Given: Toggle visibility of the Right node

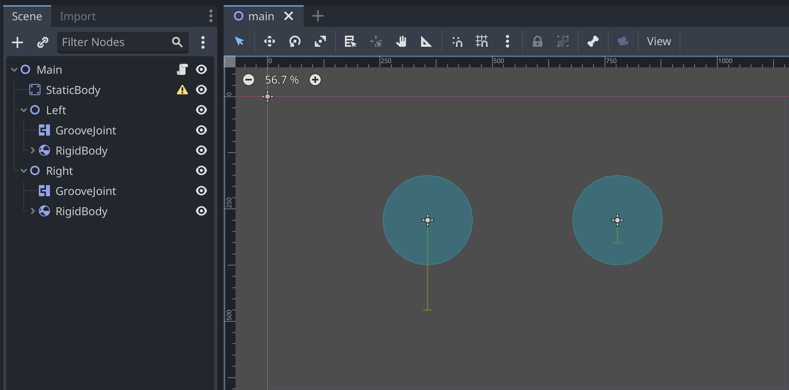Looking at the screenshot, I should point(201,170).
